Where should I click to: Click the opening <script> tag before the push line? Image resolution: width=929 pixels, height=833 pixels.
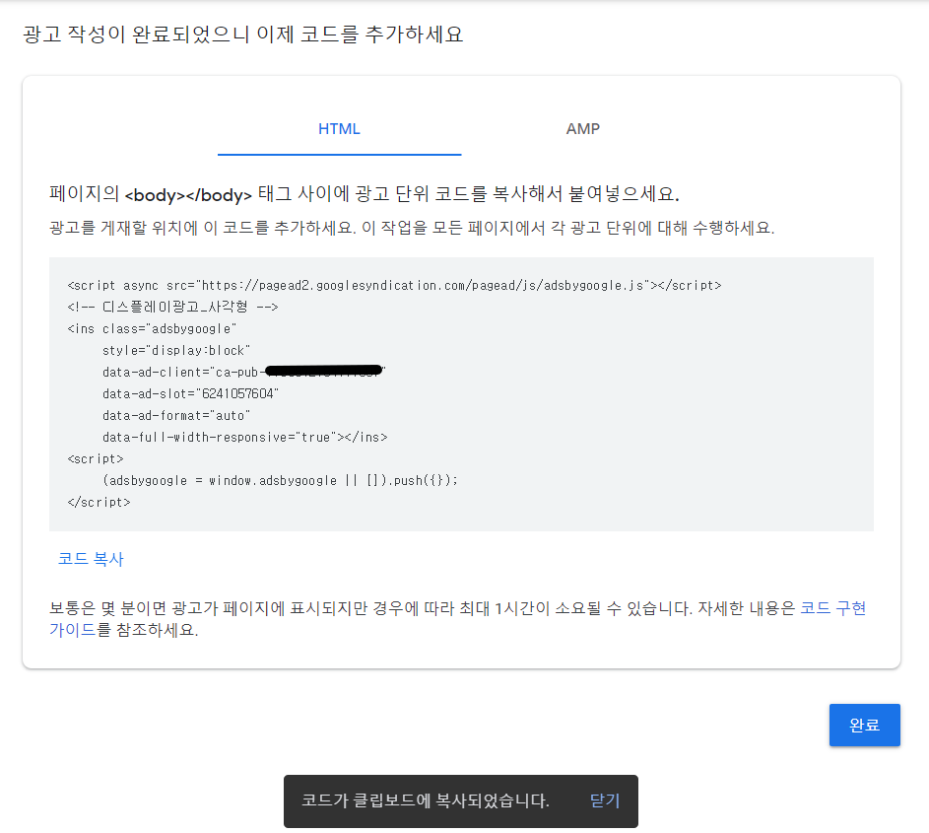(96, 459)
